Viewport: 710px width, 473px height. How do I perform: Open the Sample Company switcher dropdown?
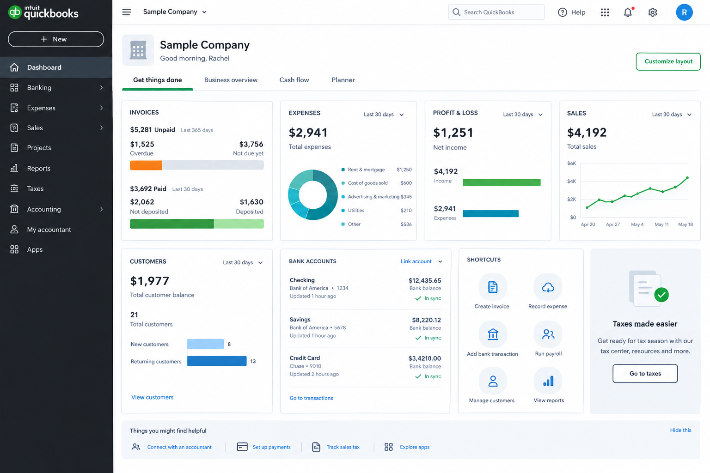point(175,12)
